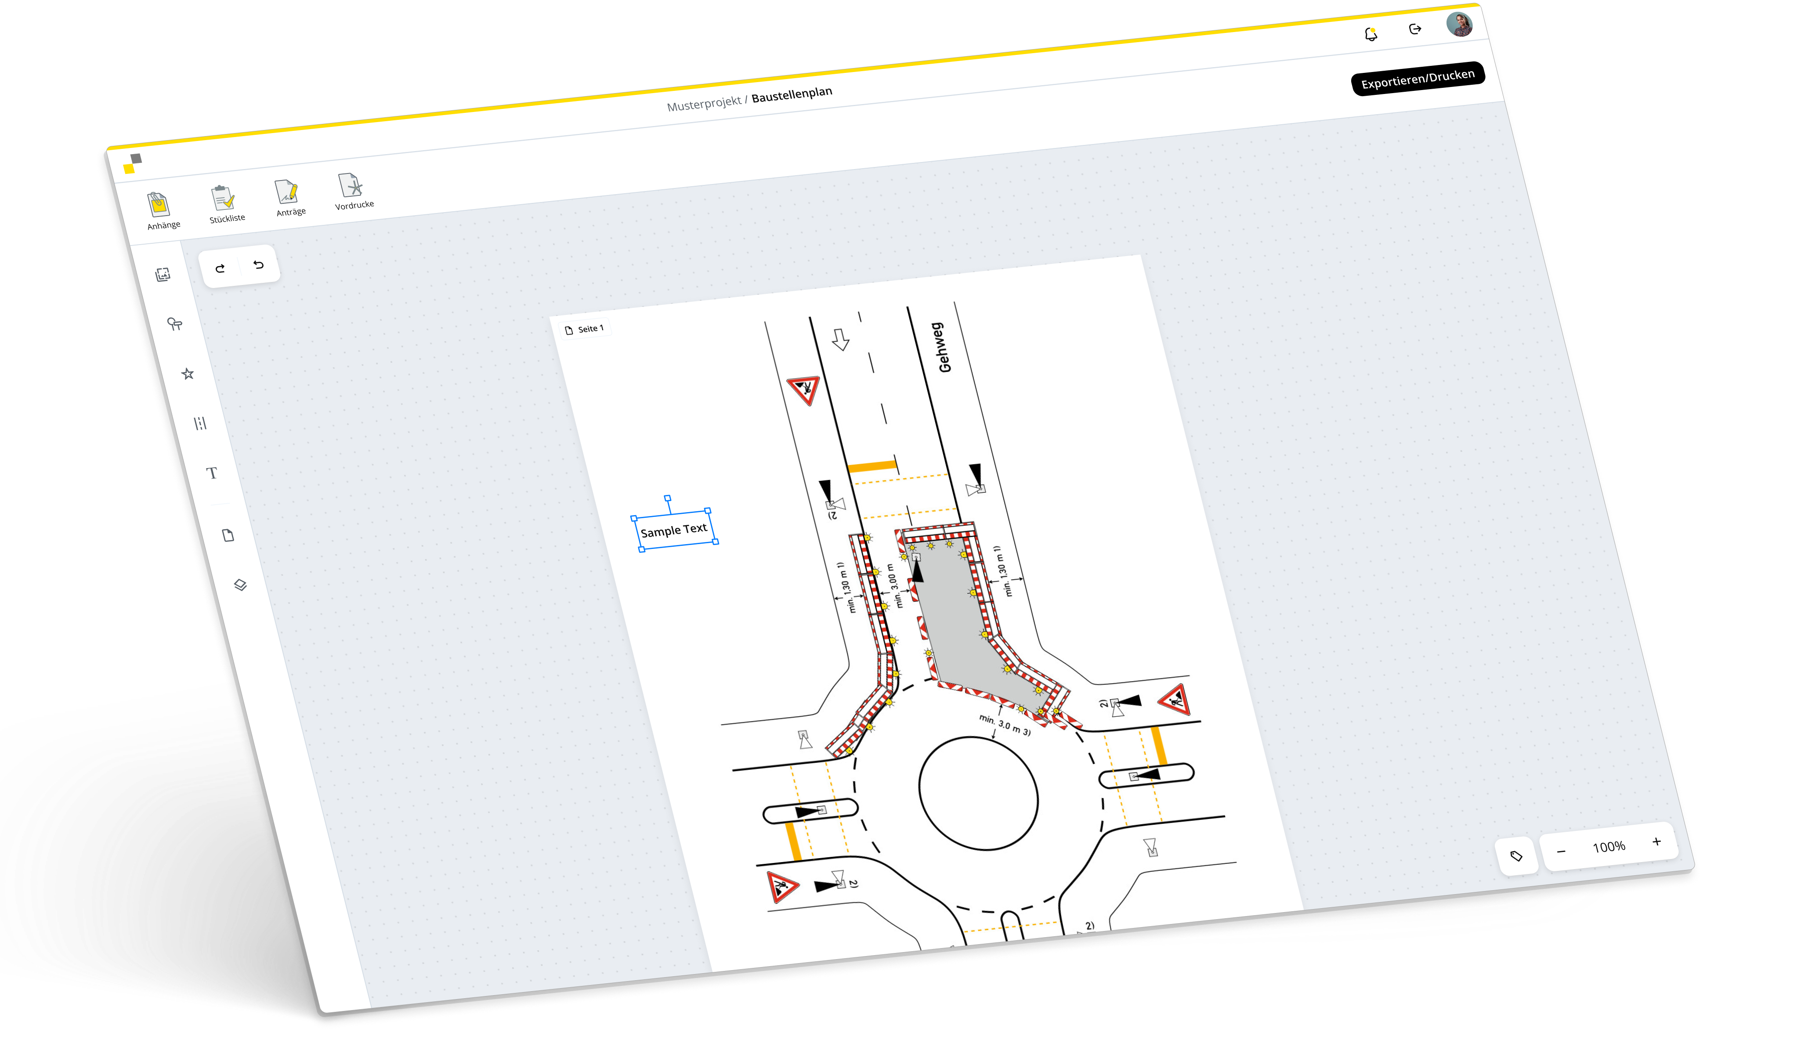Click the undo arrow button
The image size is (1801, 1054).
[x=258, y=264]
